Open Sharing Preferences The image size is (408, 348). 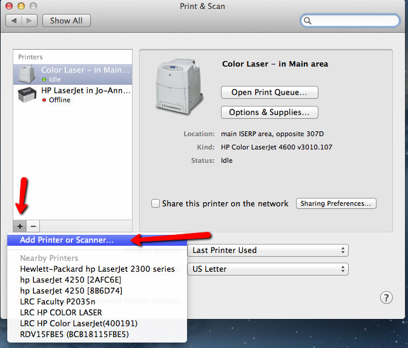click(x=336, y=203)
